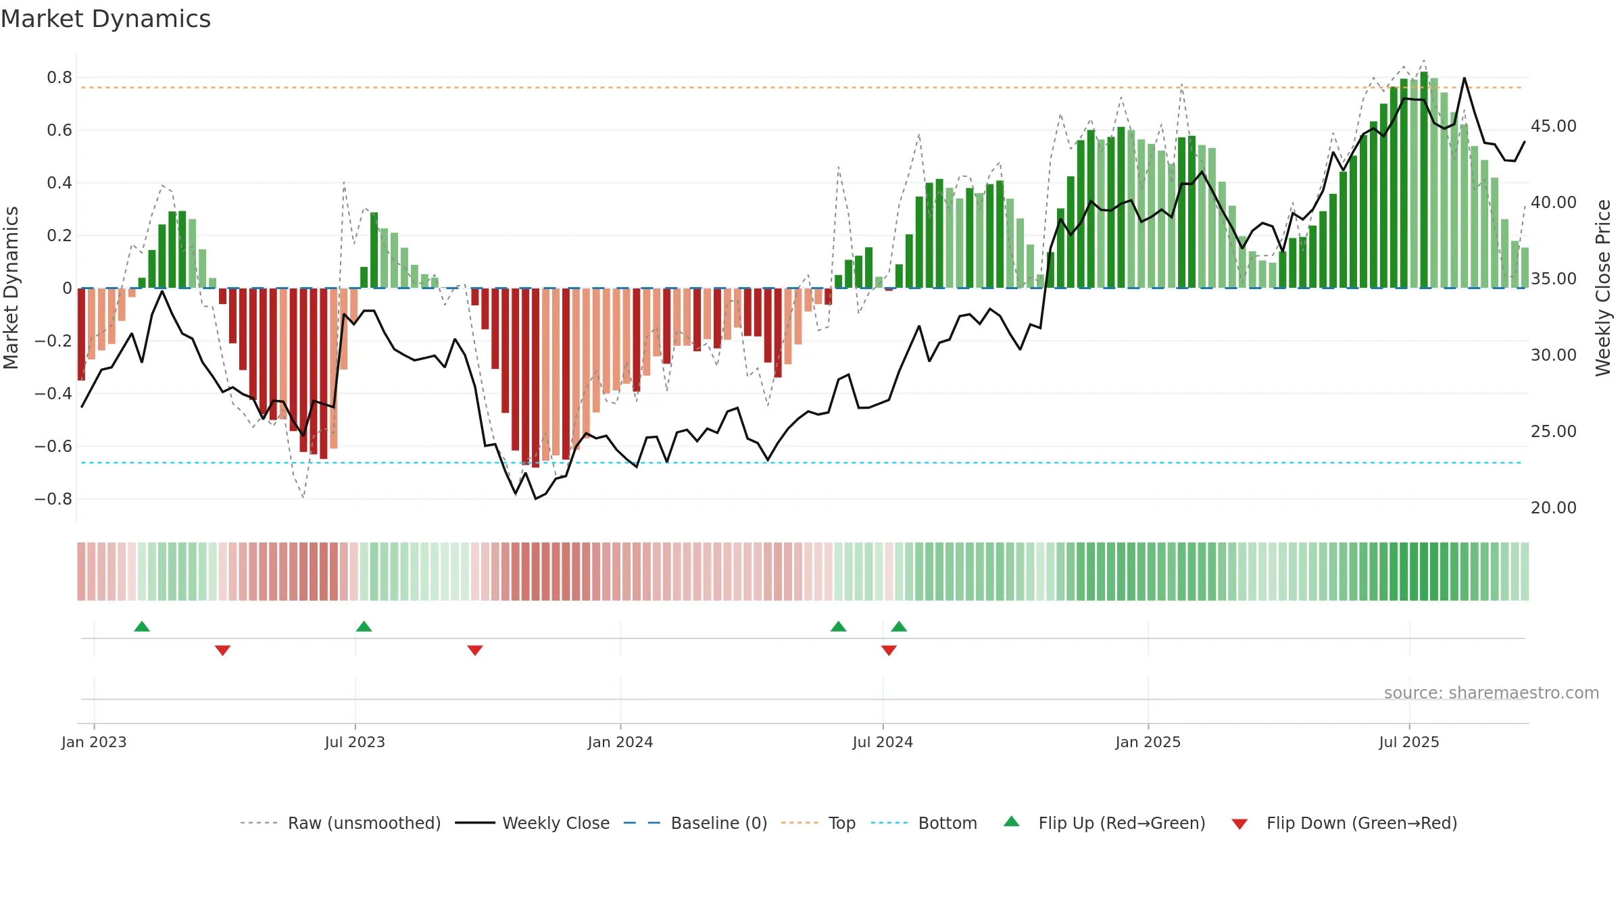Click the source: sharemaestro.com text
Screen dimensions: 1622x912
(1492, 693)
